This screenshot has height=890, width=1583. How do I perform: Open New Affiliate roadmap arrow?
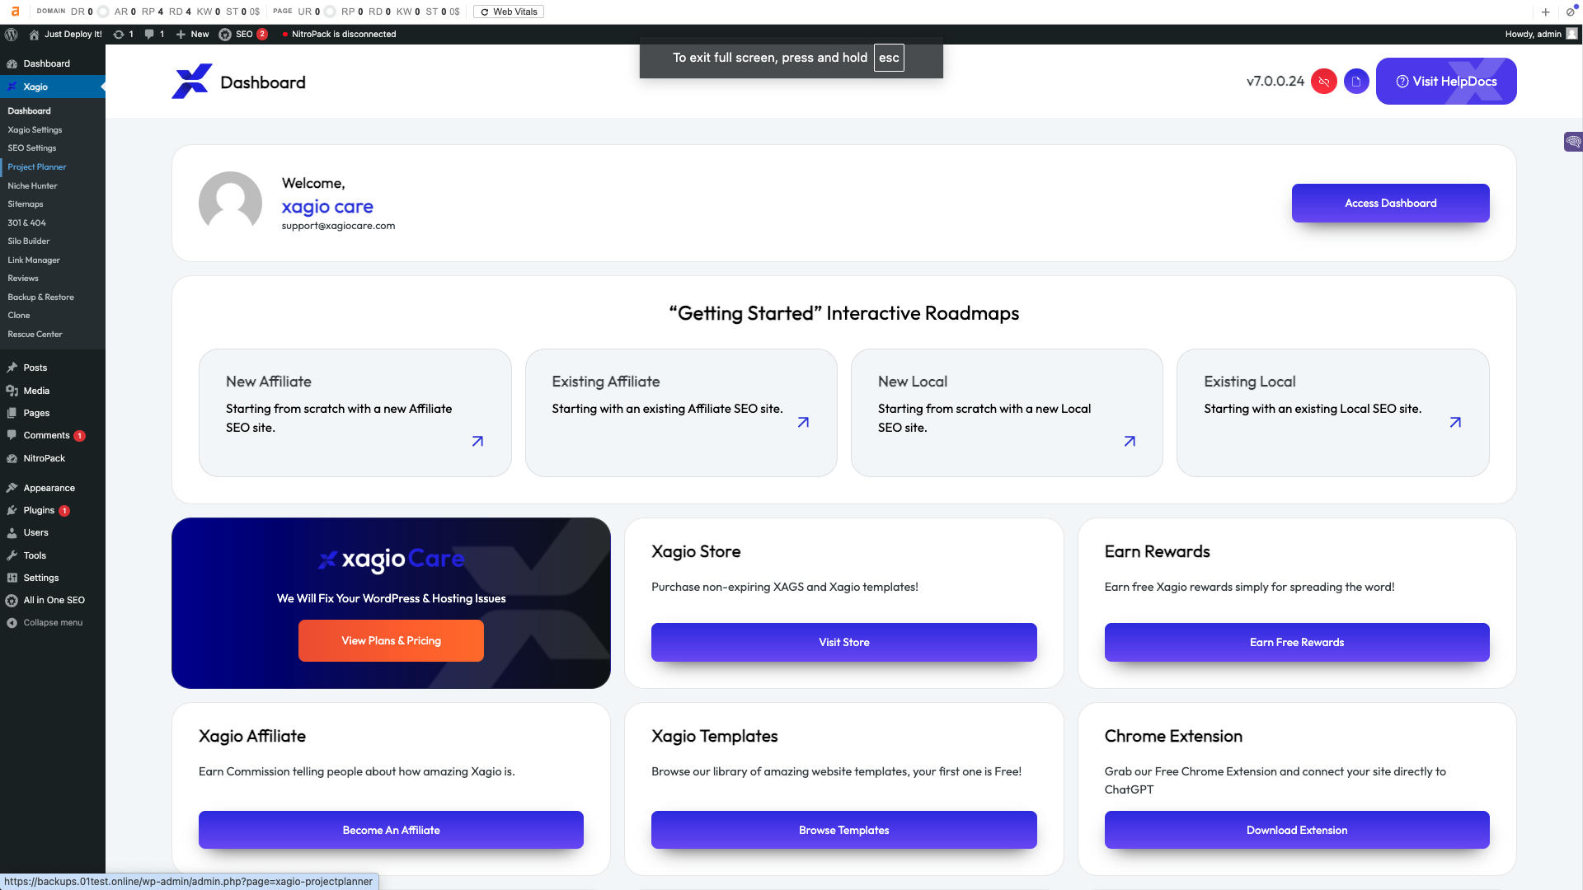[x=477, y=441]
